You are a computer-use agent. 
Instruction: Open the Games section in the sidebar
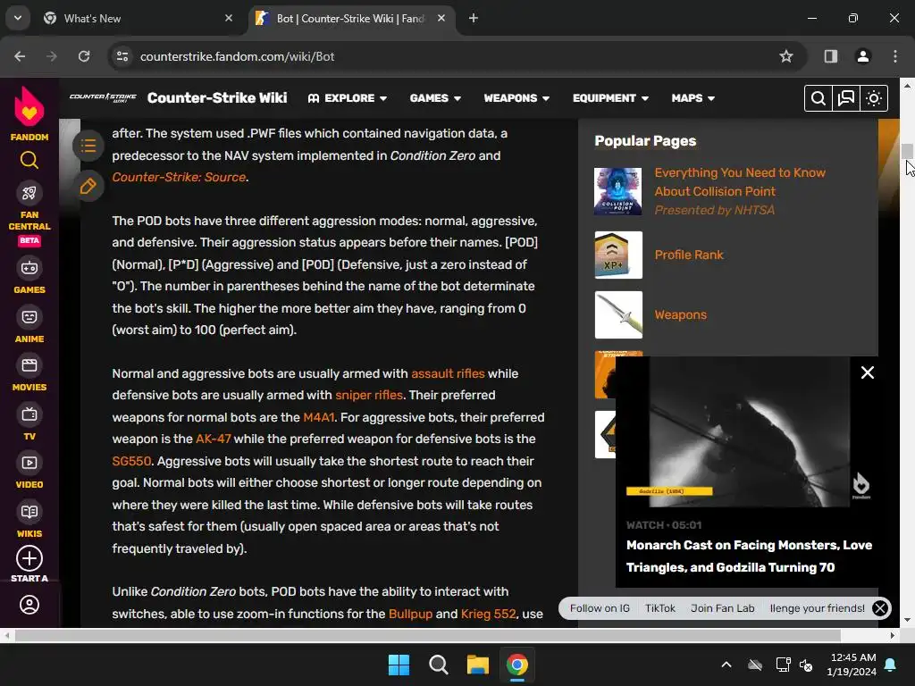(29, 275)
